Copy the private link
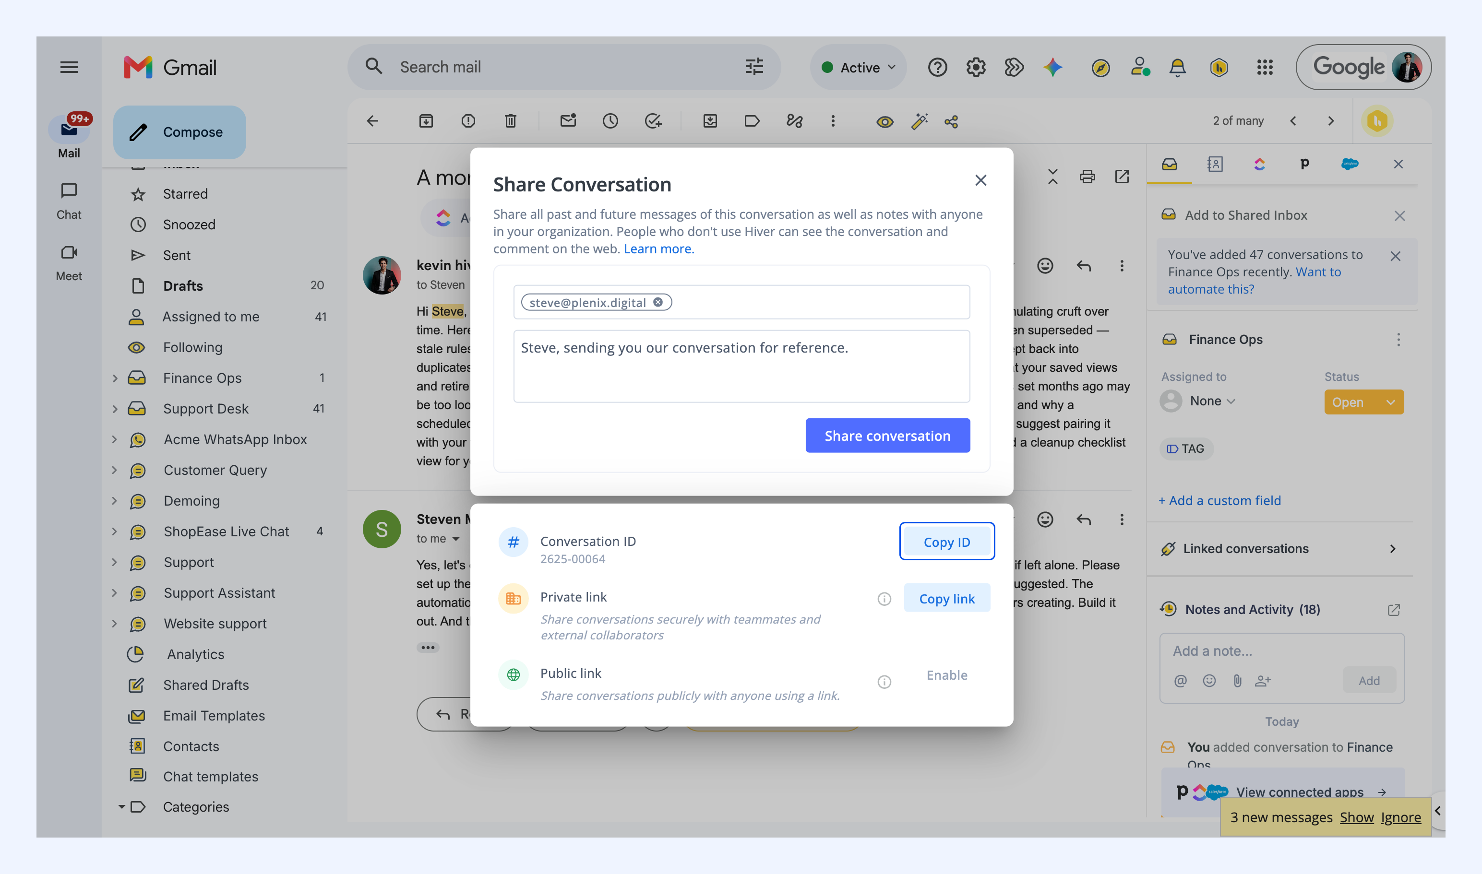1482x874 pixels. pos(946,598)
